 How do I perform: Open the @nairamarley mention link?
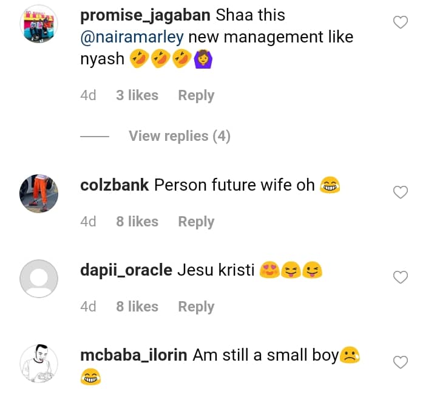[132, 38]
